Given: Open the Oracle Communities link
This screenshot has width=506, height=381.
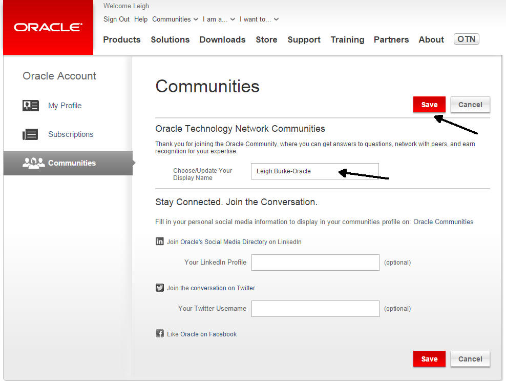Looking at the screenshot, I should (x=444, y=222).
